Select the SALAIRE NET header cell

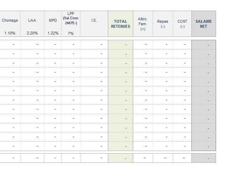pyautogui.click(x=204, y=24)
